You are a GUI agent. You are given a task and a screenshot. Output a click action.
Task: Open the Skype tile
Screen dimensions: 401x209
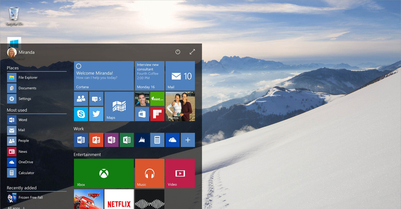pos(81,114)
